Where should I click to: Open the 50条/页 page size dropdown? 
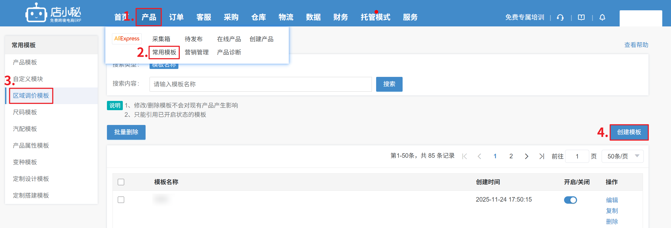(622, 156)
